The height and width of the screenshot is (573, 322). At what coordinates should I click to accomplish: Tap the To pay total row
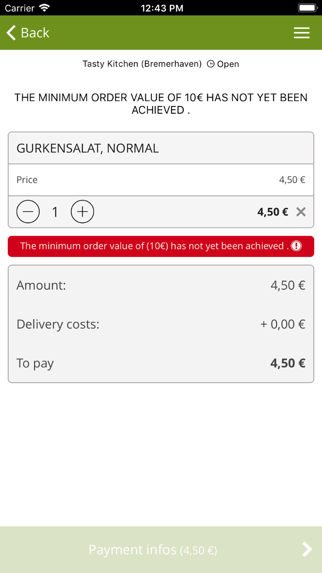[161, 363]
